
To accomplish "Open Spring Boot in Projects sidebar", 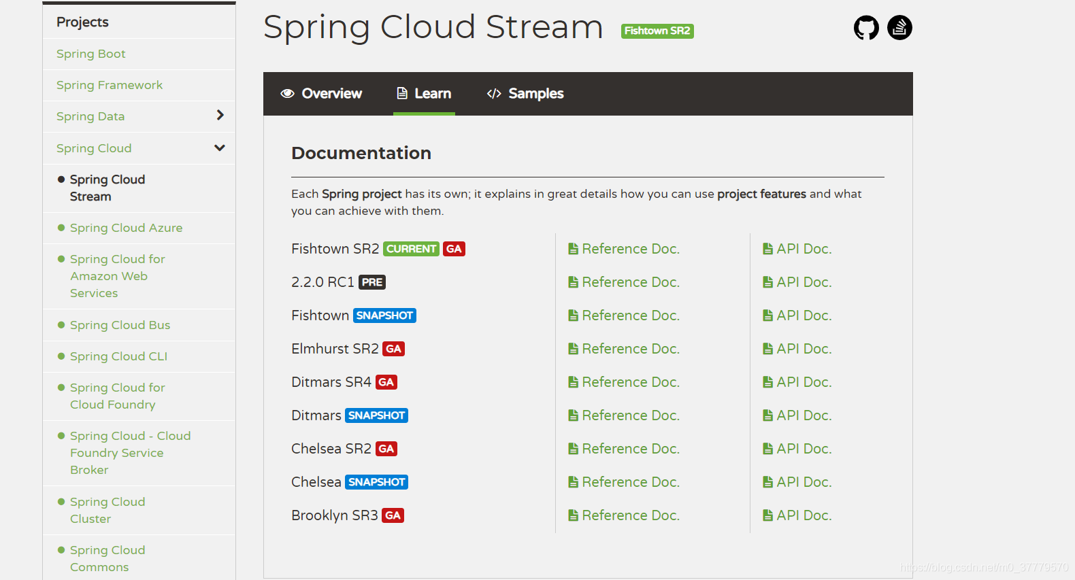I will pyautogui.click(x=91, y=54).
